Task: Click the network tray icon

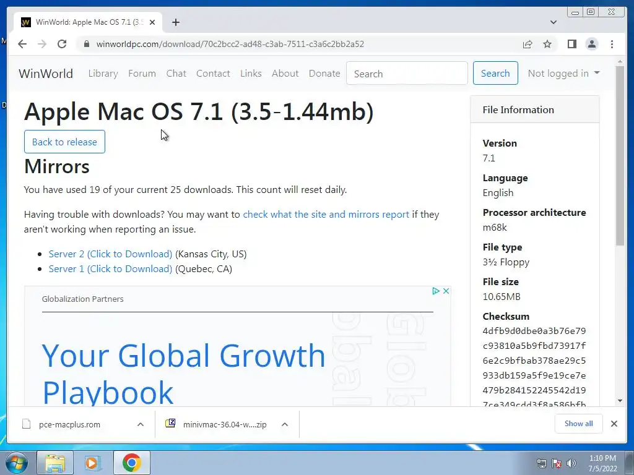Action: click(x=541, y=463)
